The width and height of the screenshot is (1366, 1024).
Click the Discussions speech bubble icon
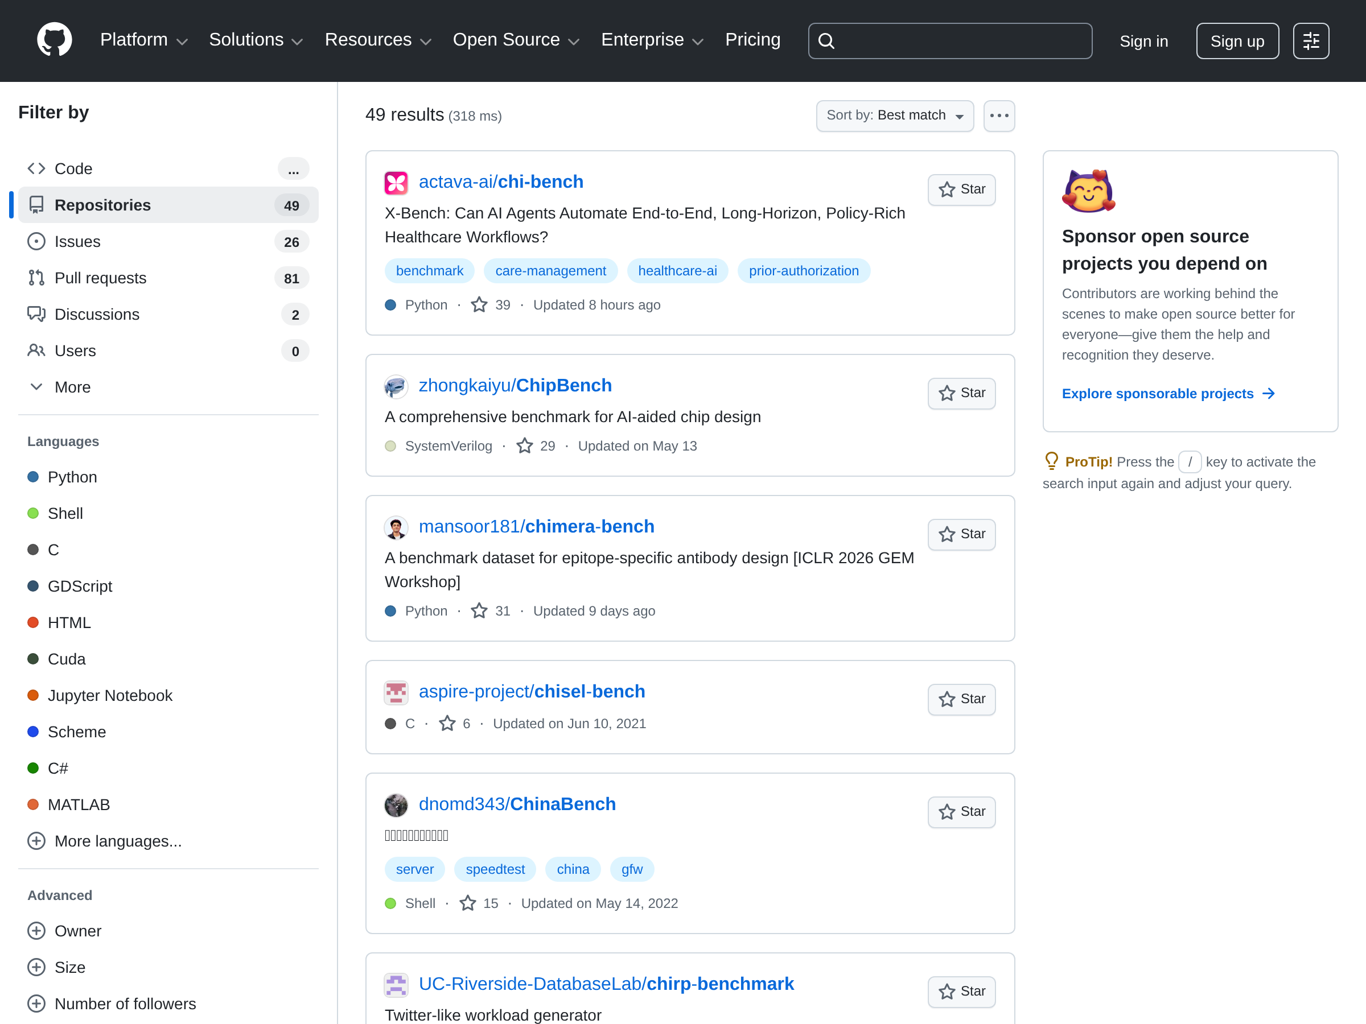[x=36, y=314]
